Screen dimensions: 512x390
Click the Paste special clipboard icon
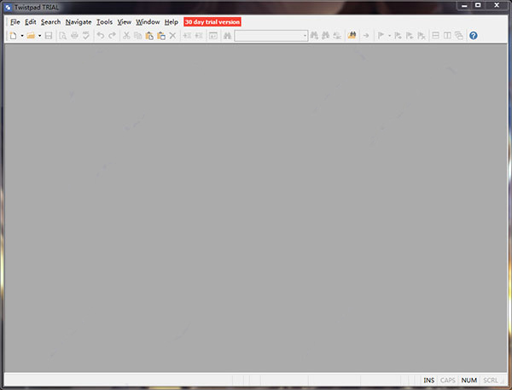[x=161, y=36]
